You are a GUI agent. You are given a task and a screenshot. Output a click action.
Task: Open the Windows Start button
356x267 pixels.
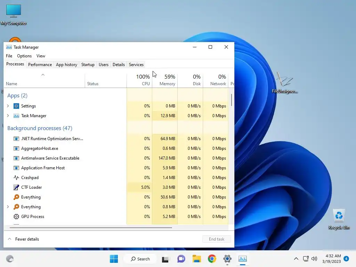point(114,259)
